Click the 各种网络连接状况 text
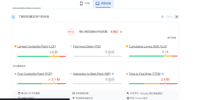200x100 pixels. pyautogui.click(x=84, y=98)
